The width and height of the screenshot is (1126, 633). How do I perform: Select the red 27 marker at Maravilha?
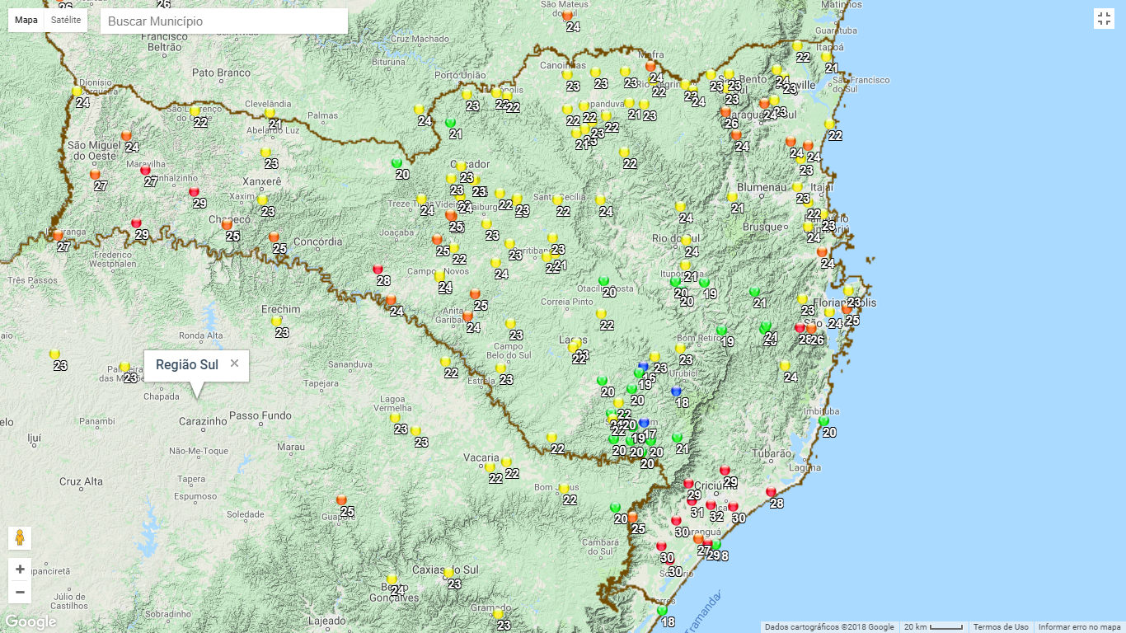click(146, 171)
